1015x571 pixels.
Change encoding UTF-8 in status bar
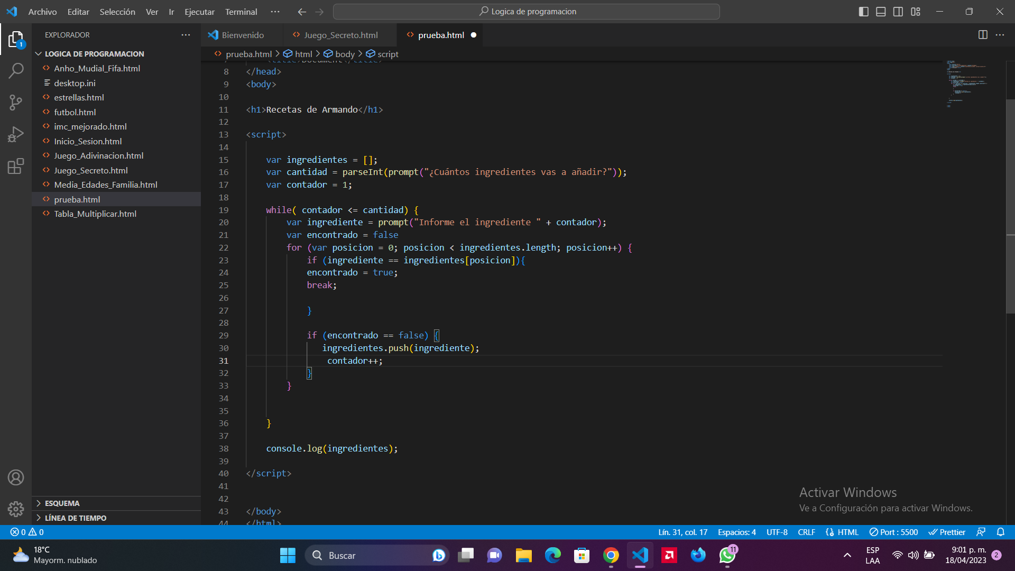click(777, 532)
